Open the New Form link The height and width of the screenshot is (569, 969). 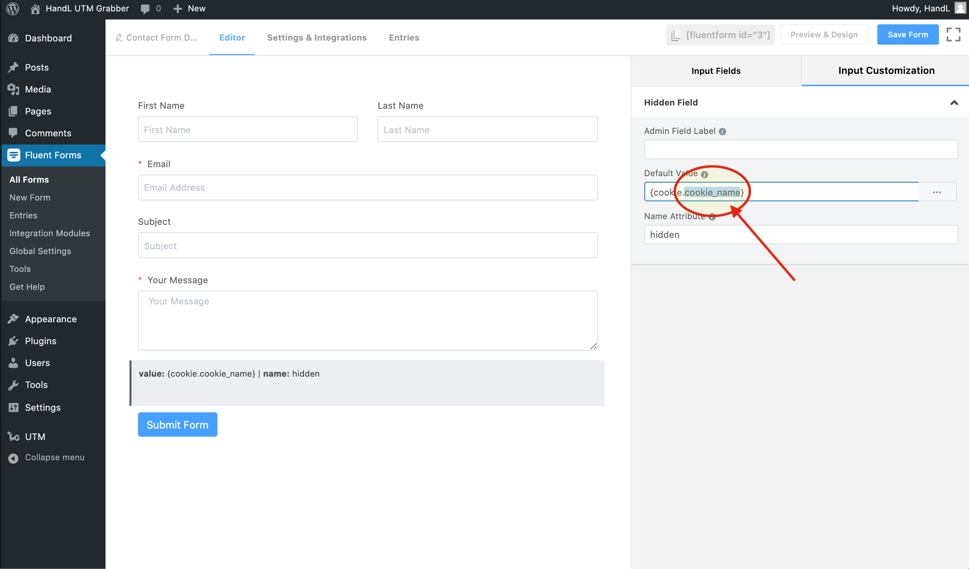tap(30, 197)
